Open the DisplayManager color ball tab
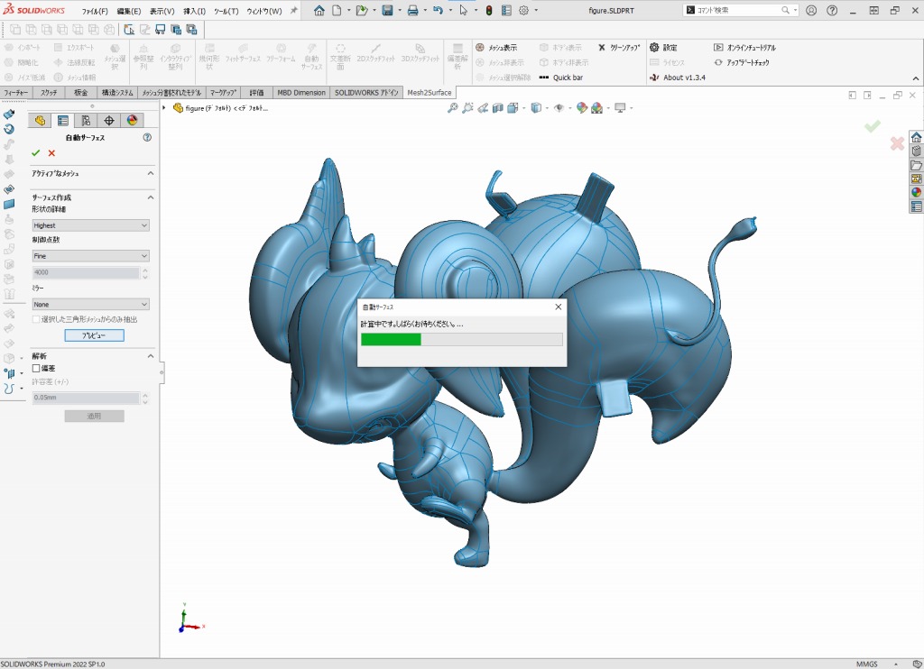Viewport: 924px width, 669px height. coord(132,120)
